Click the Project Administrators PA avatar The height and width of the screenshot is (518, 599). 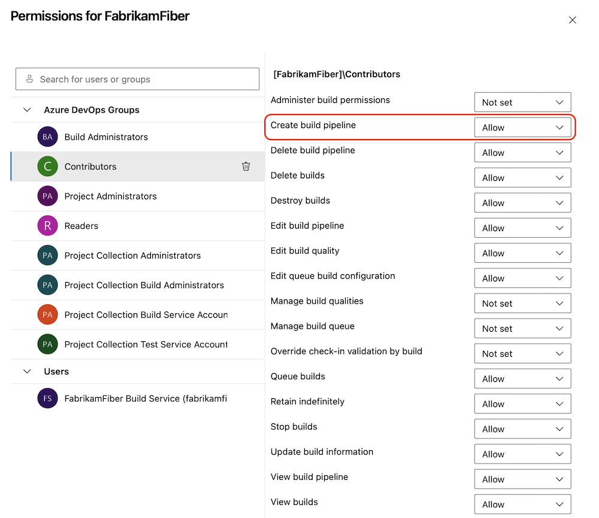47,196
